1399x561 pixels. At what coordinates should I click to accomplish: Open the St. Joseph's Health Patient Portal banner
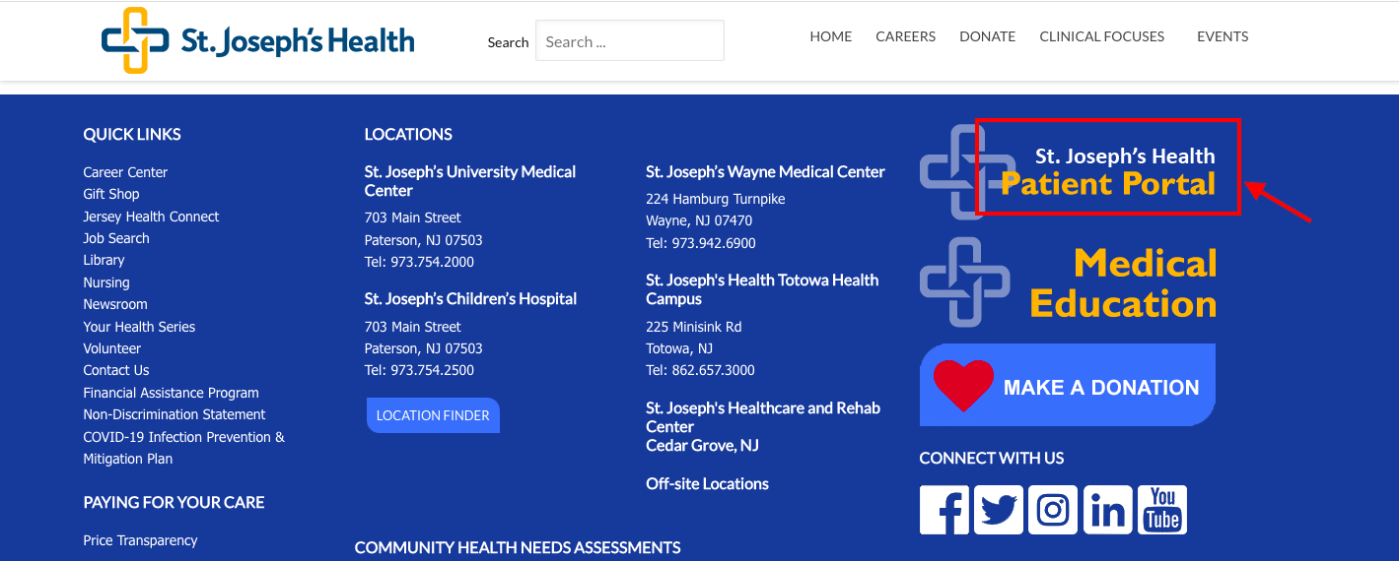pyautogui.click(x=1068, y=171)
